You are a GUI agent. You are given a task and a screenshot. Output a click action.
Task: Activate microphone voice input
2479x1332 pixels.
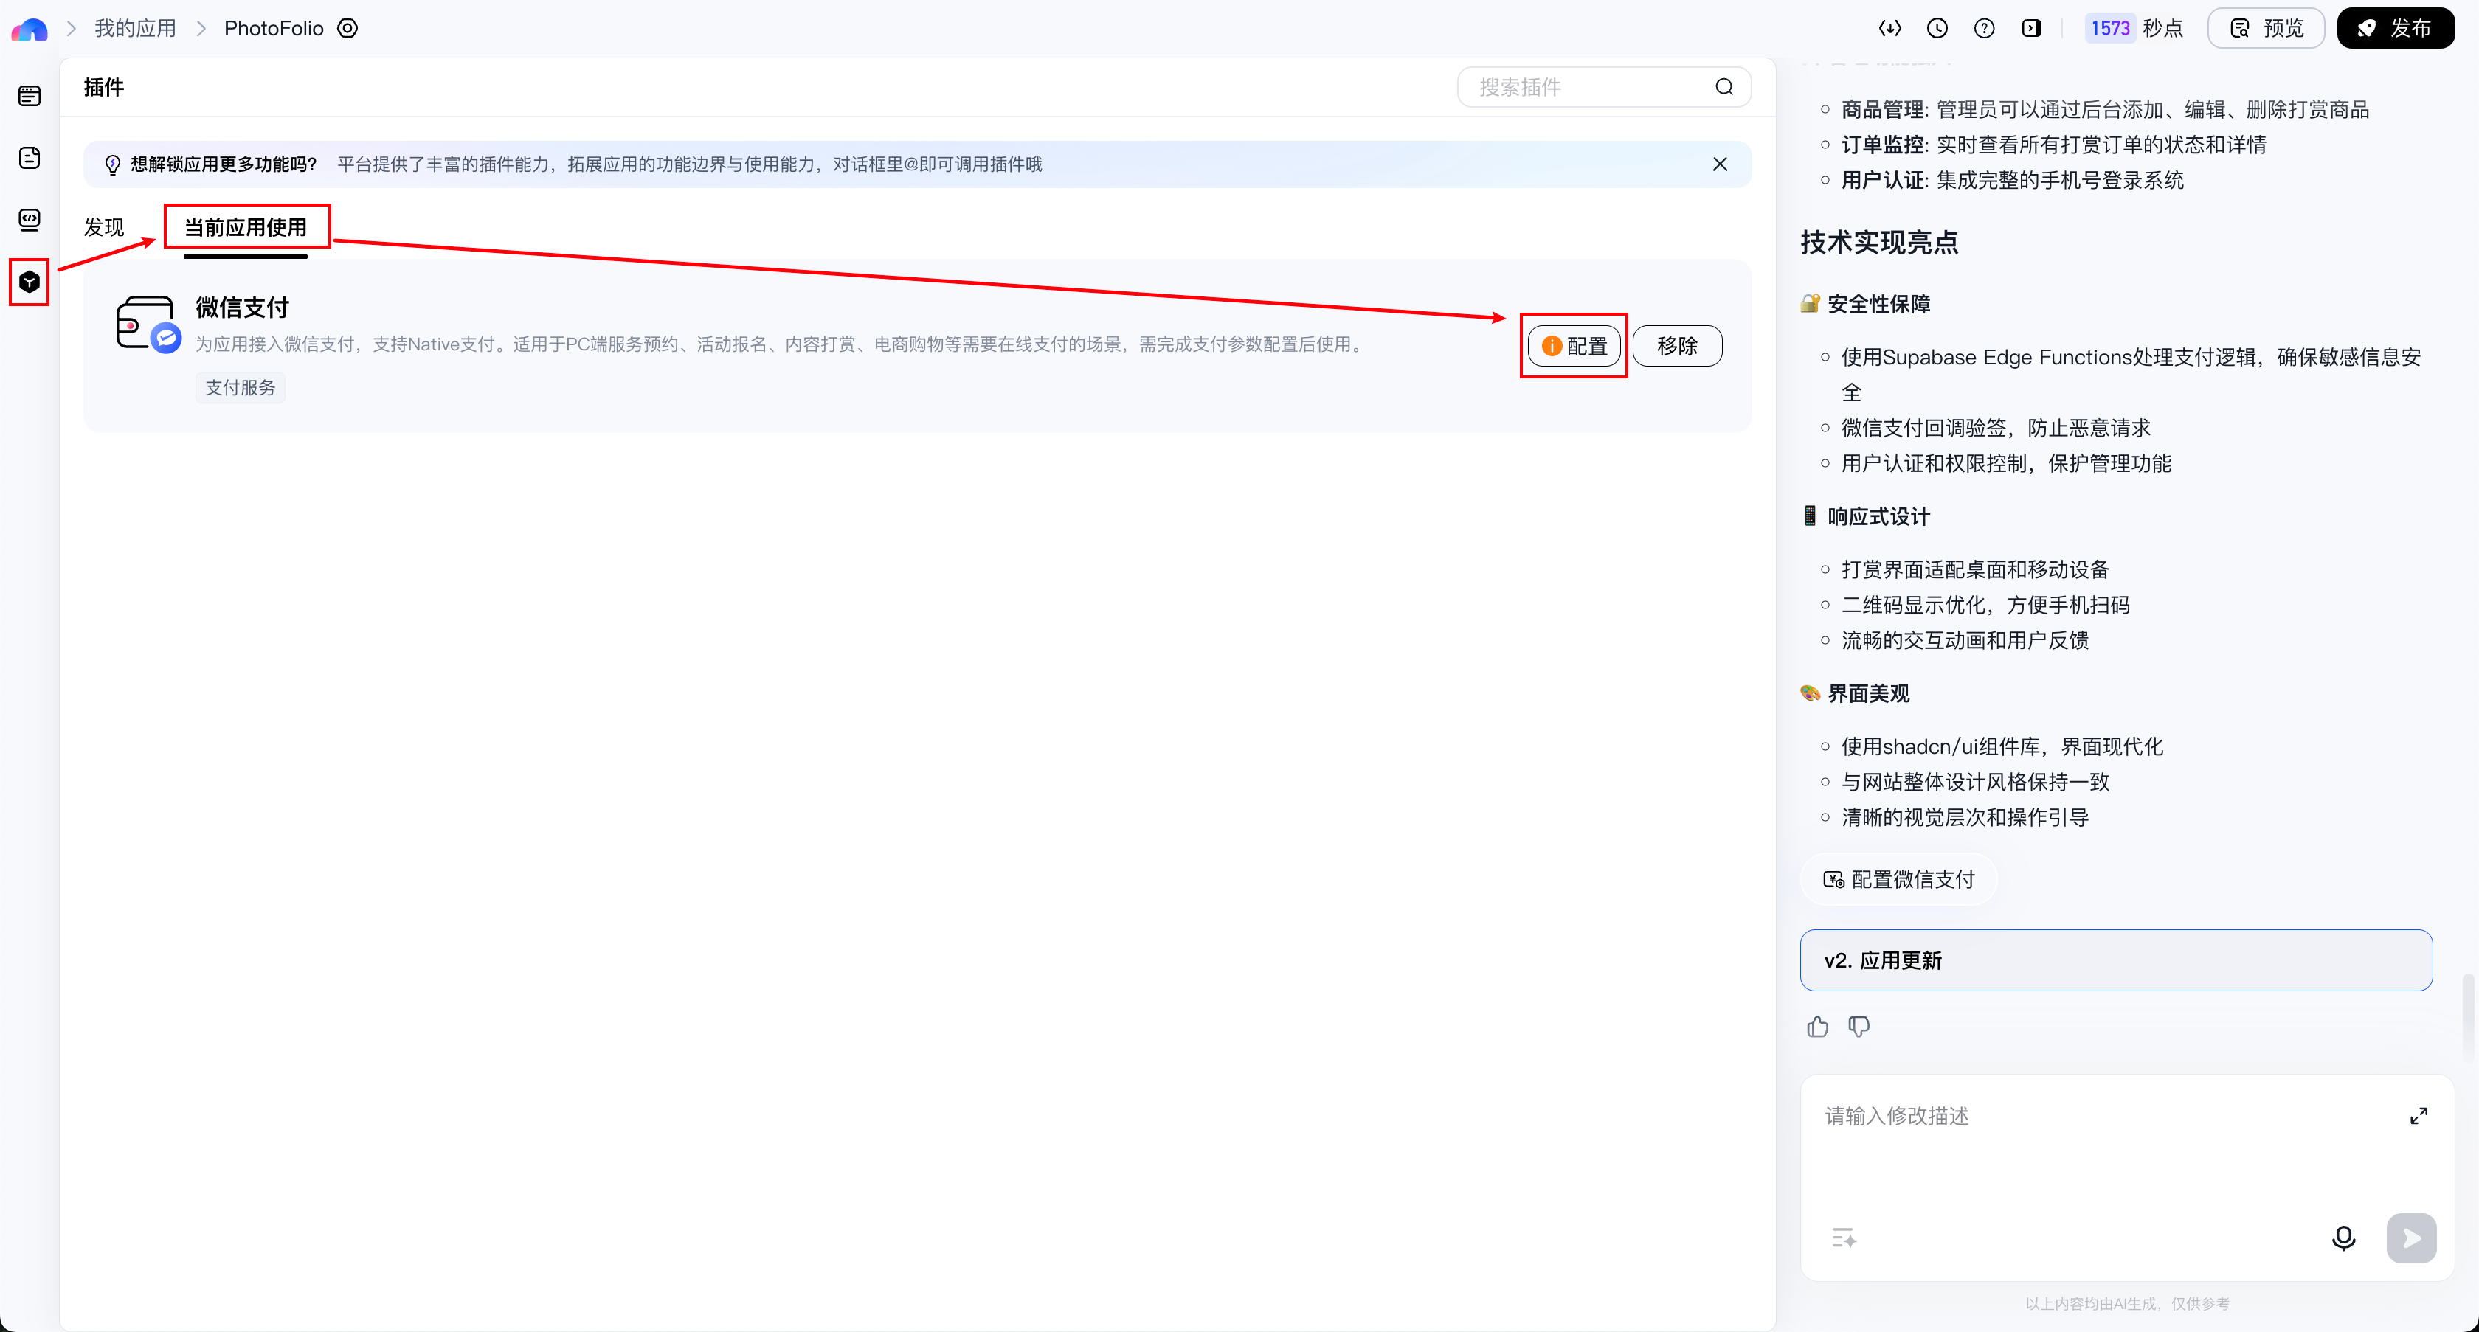click(2343, 1238)
